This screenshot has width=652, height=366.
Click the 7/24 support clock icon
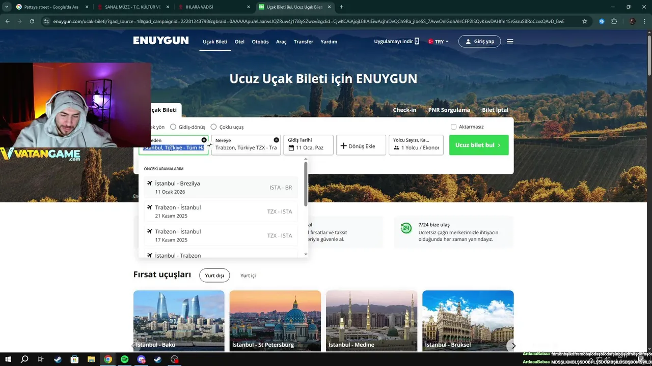click(x=406, y=228)
